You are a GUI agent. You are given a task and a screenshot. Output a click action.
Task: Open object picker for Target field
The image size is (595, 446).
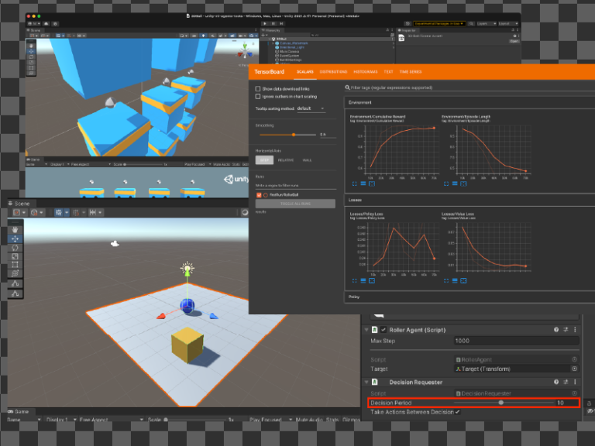574,370
